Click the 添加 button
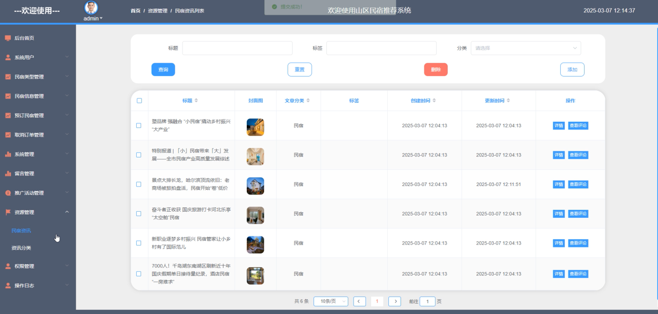 (572, 69)
